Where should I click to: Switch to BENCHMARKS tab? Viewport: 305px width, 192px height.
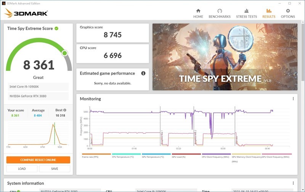coord(220,14)
